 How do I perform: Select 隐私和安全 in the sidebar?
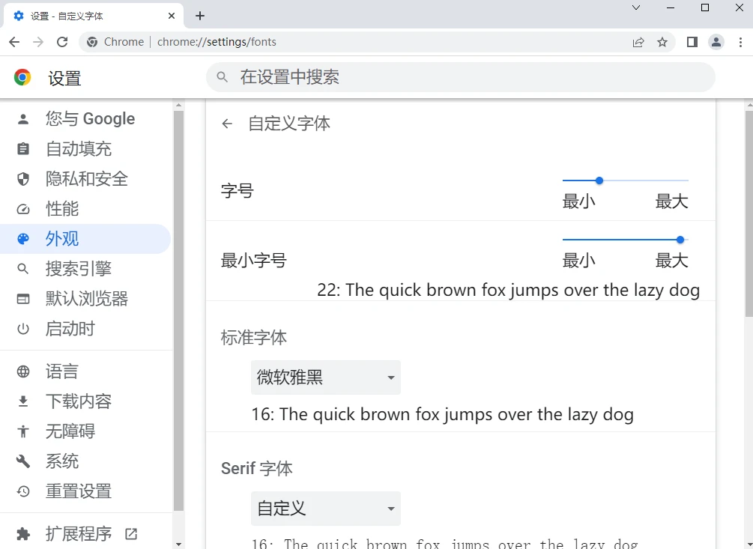tap(86, 179)
